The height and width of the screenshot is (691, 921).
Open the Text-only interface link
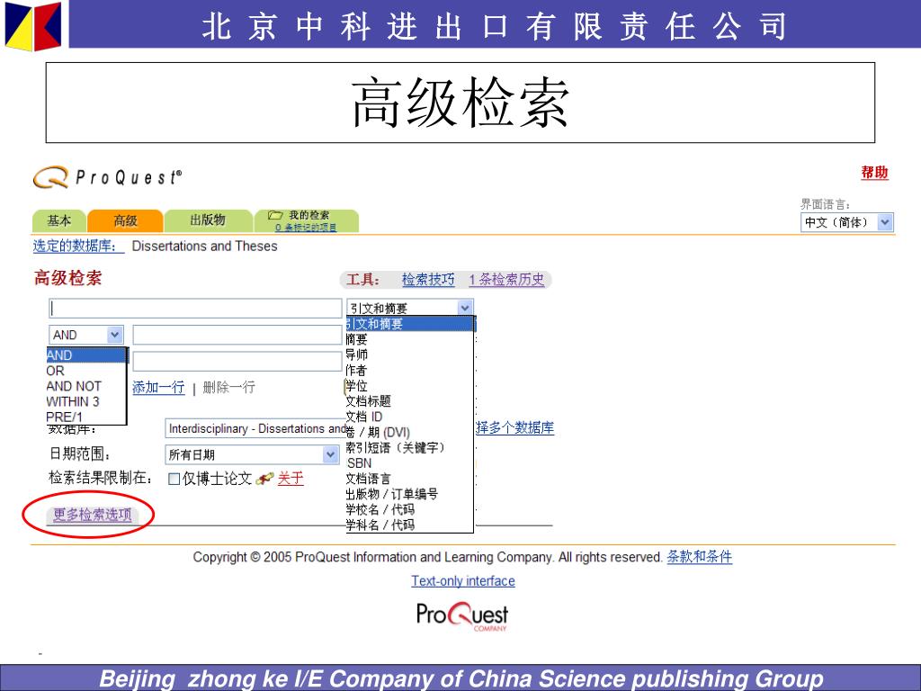pos(463,581)
